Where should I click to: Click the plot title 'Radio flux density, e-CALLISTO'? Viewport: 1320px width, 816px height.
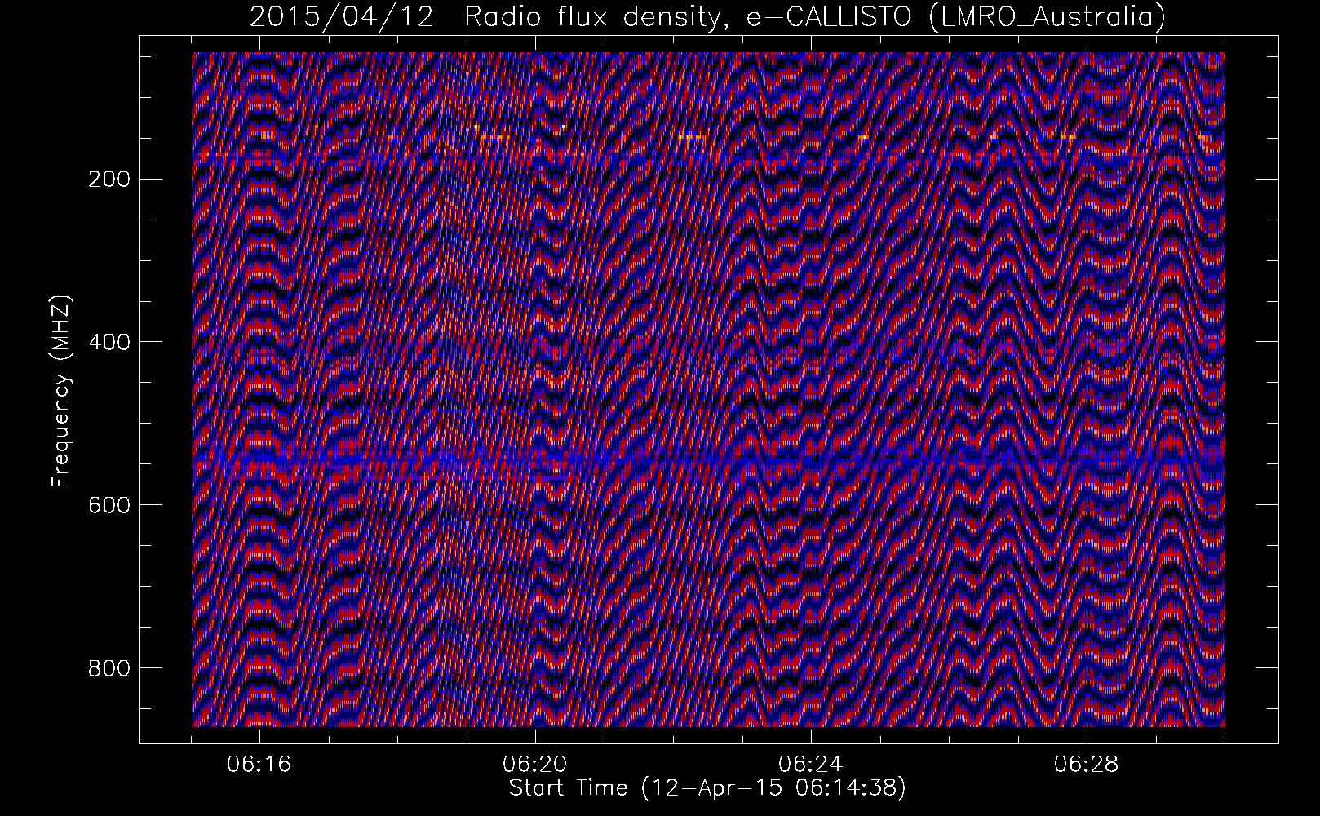[687, 18]
